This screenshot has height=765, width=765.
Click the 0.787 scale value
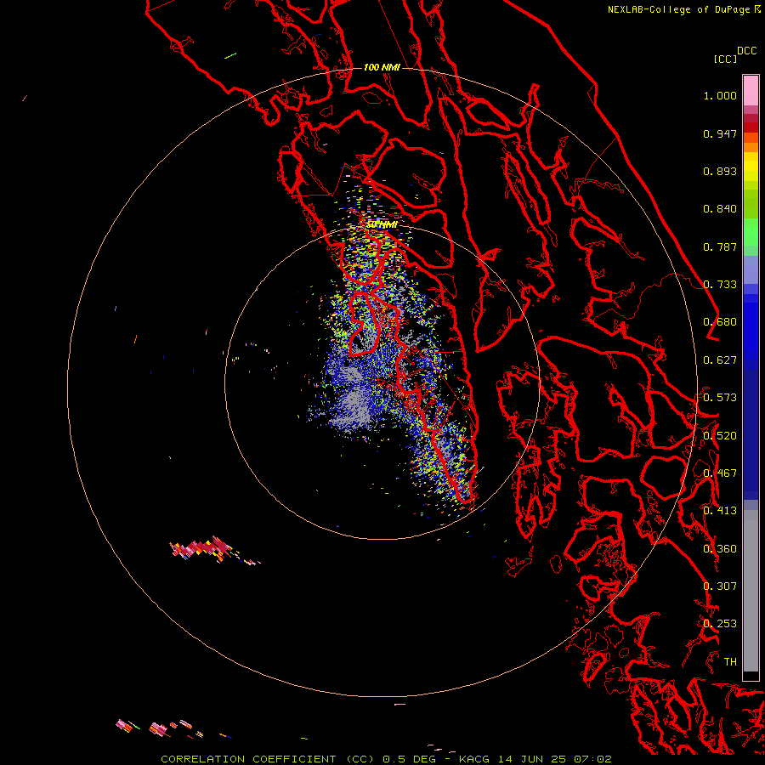pos(720,246)
